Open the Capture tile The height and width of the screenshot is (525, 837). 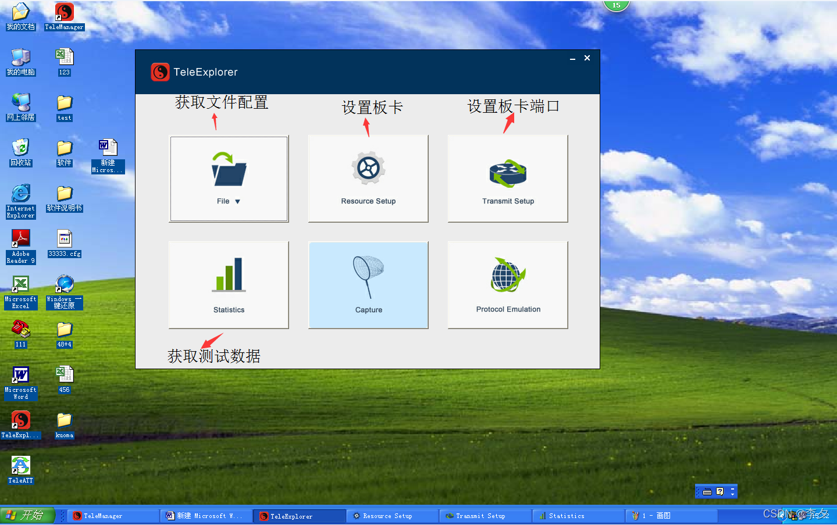click(x=368, y=285)
